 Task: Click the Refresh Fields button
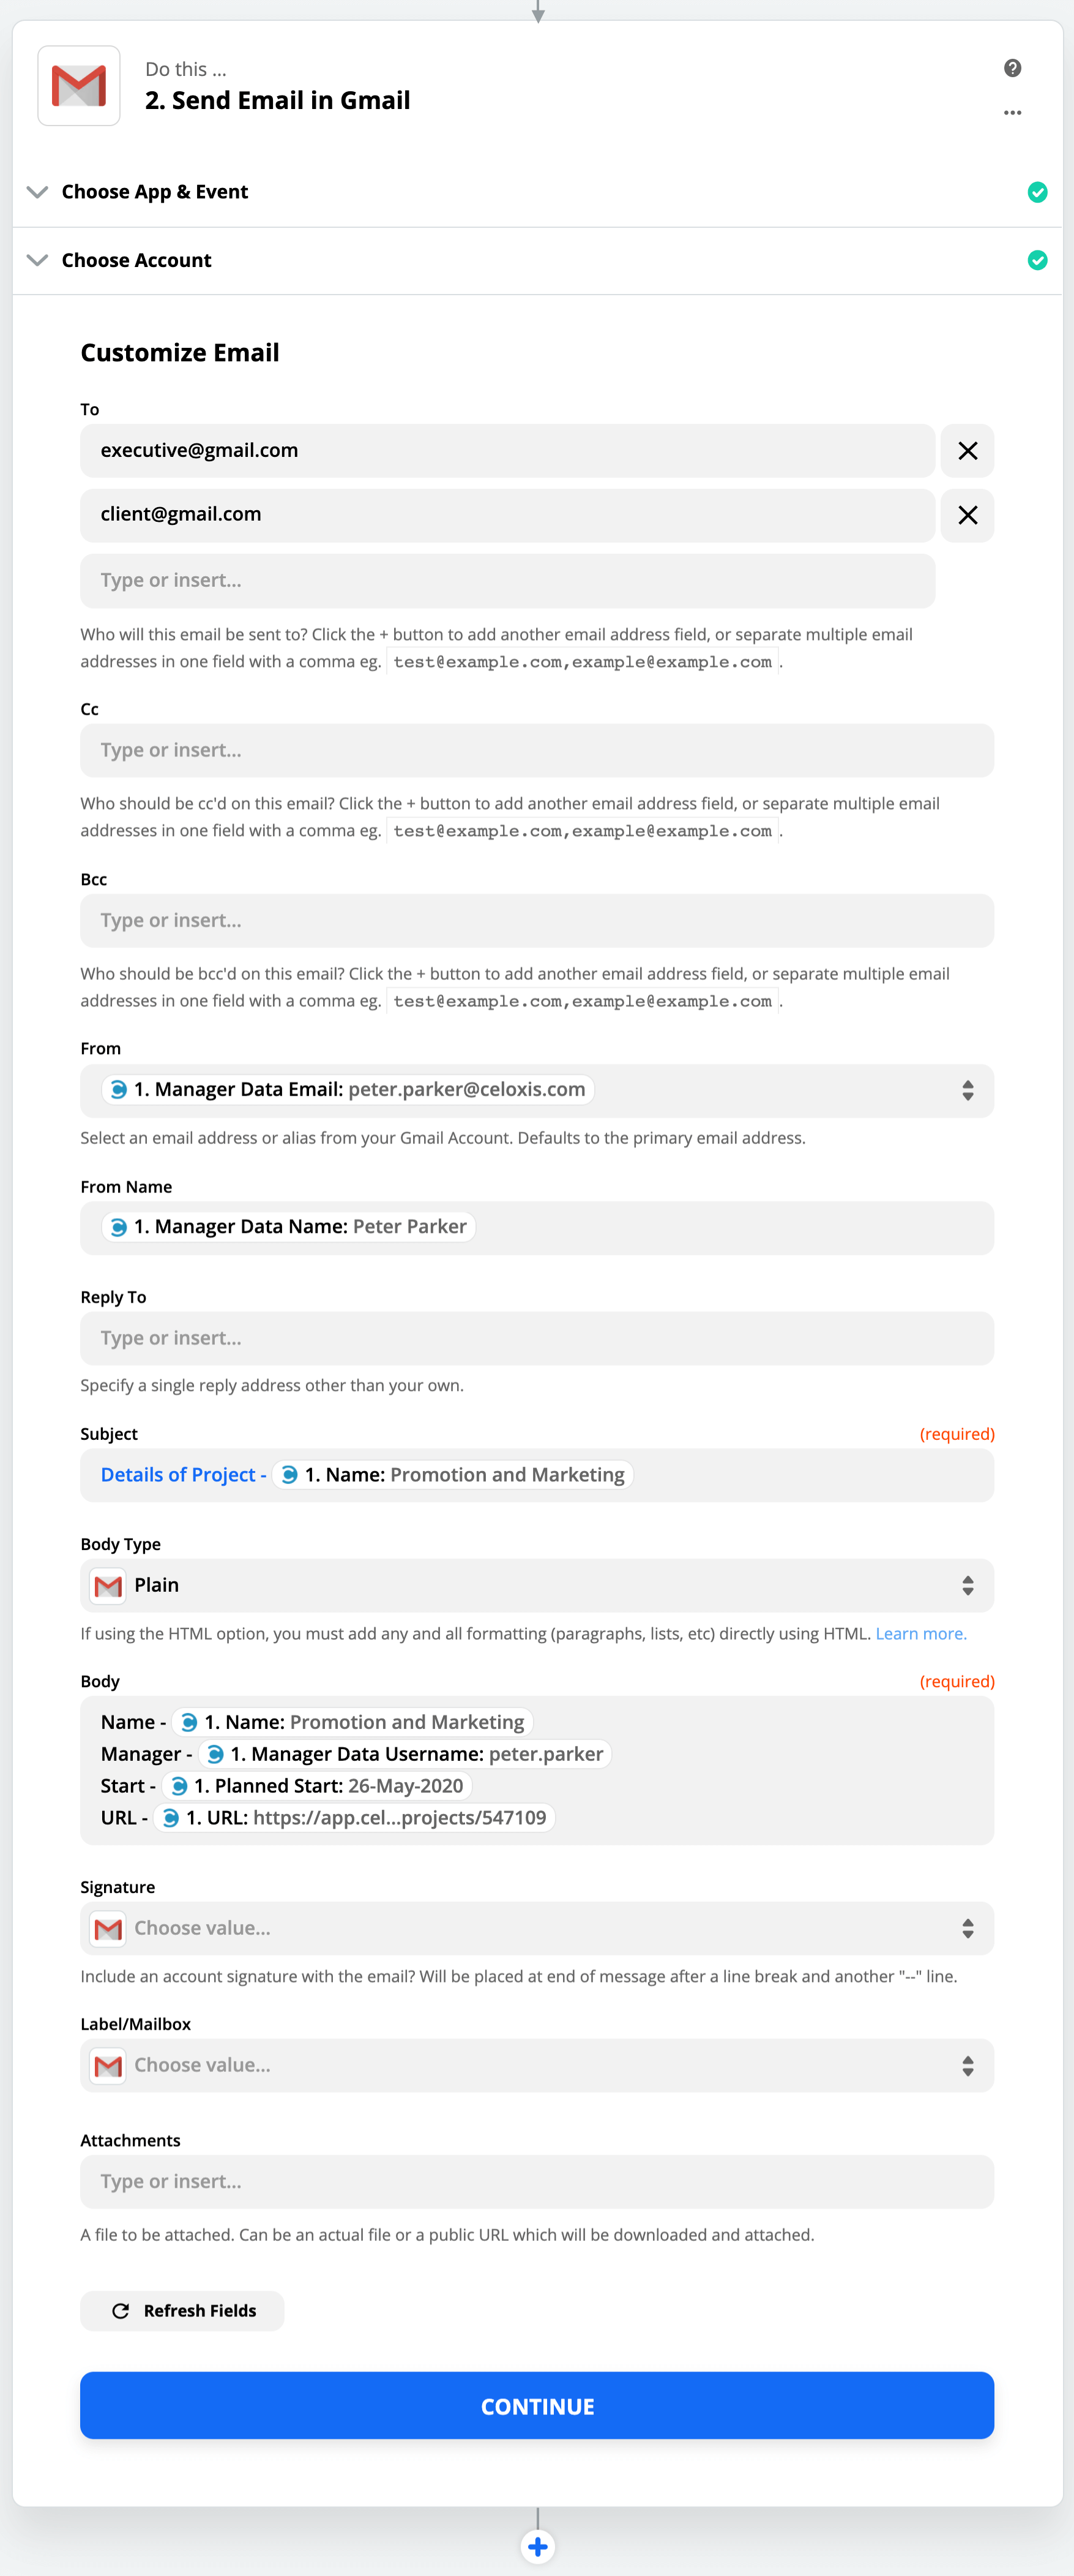(x=183, y=2310)
